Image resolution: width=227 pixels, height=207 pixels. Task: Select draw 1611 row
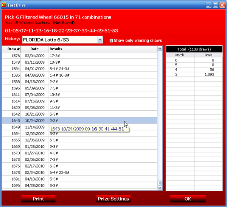79,94
